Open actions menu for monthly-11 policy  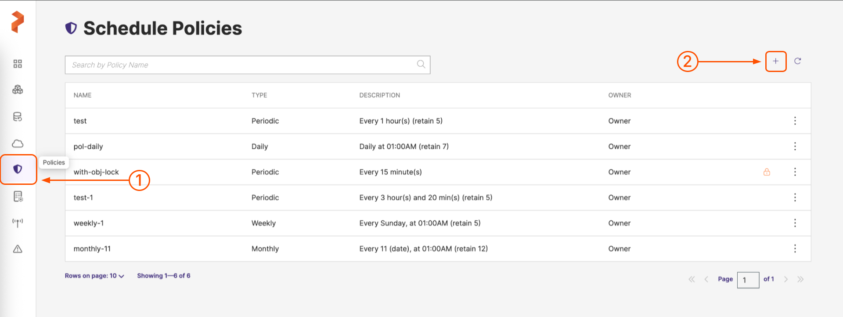[795, 249]
